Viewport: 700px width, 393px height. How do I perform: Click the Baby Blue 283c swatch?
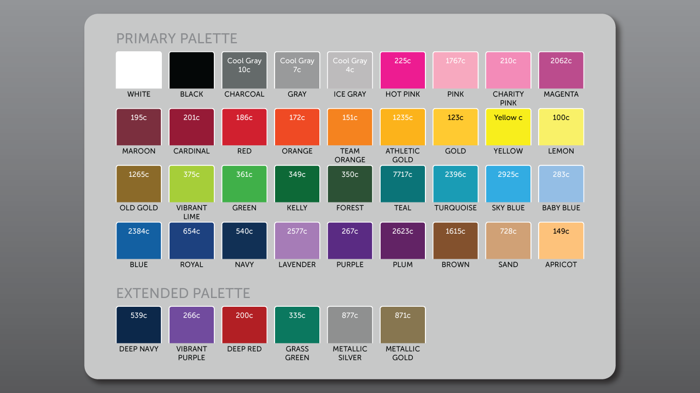[x=561, y=184]
